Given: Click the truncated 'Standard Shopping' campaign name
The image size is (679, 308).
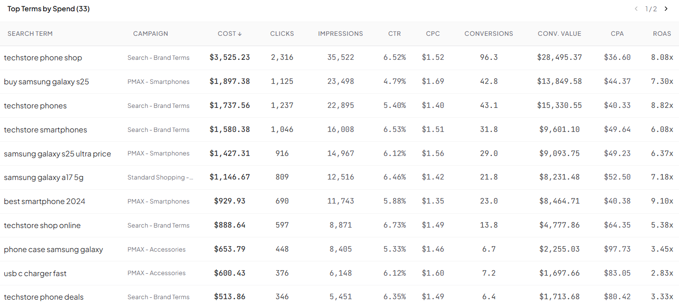Looking at the screenshot, I should coord(160,177).
